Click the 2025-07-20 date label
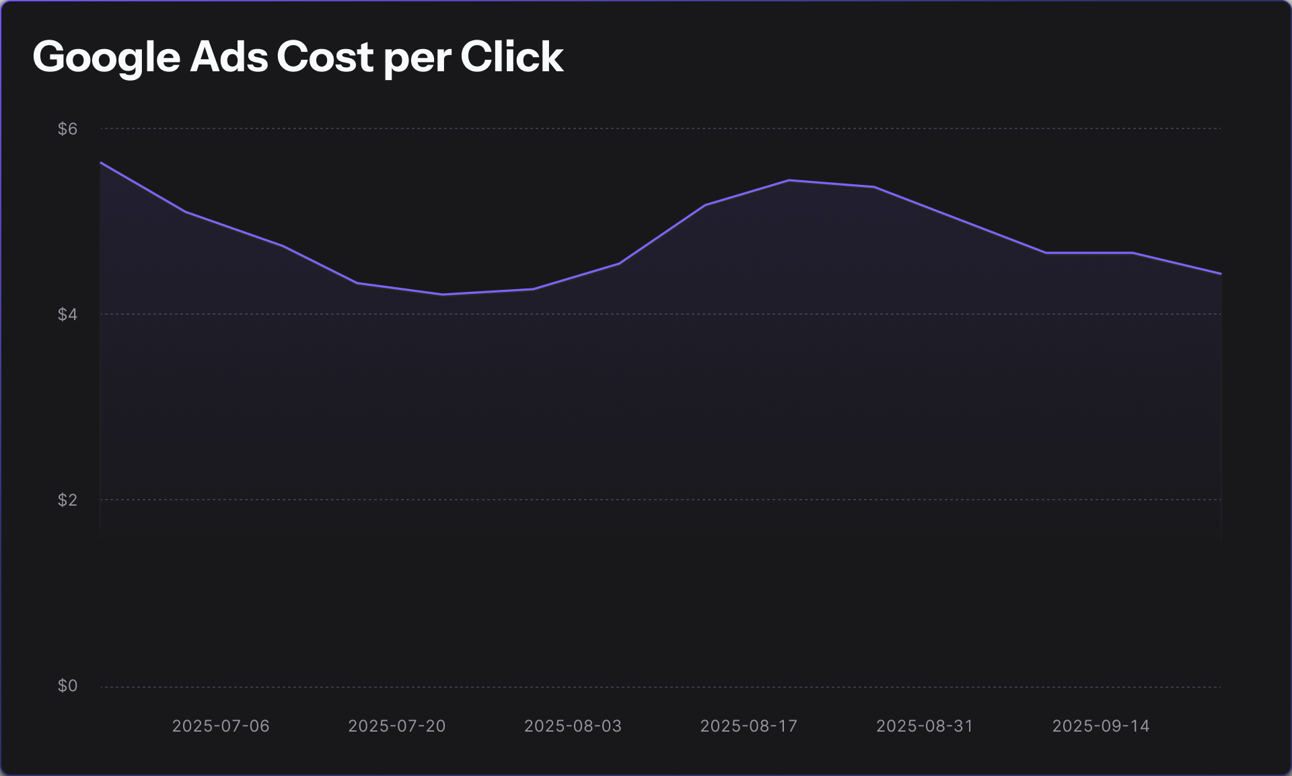 [397, 726]
